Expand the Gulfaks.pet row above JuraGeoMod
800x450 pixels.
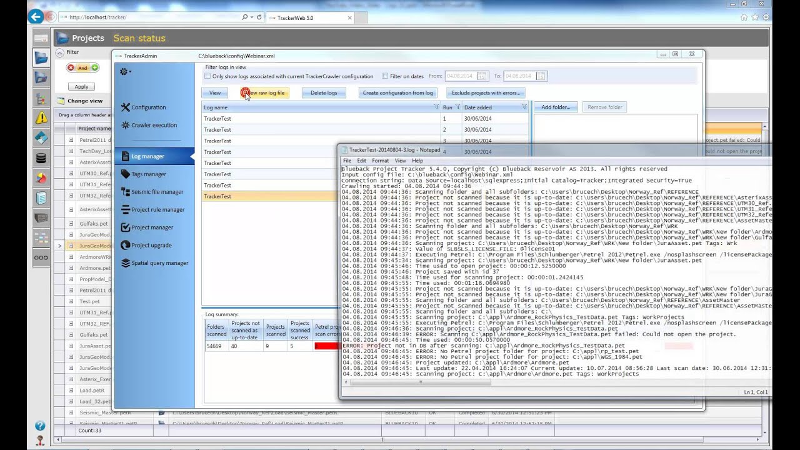pyautogui.click(x=71, y=224)
